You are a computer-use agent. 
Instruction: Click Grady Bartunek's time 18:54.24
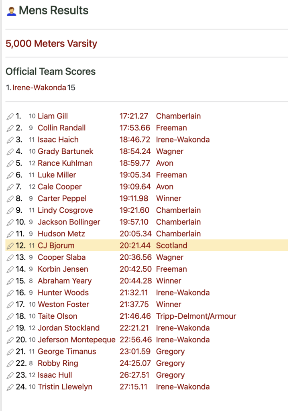(x=135, y=151)
